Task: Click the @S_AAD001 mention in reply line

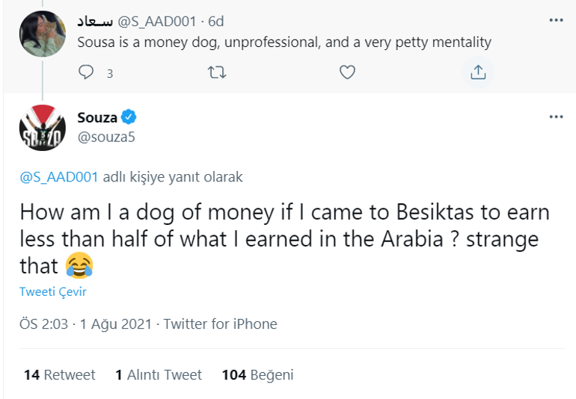Action: coord(59,177)
